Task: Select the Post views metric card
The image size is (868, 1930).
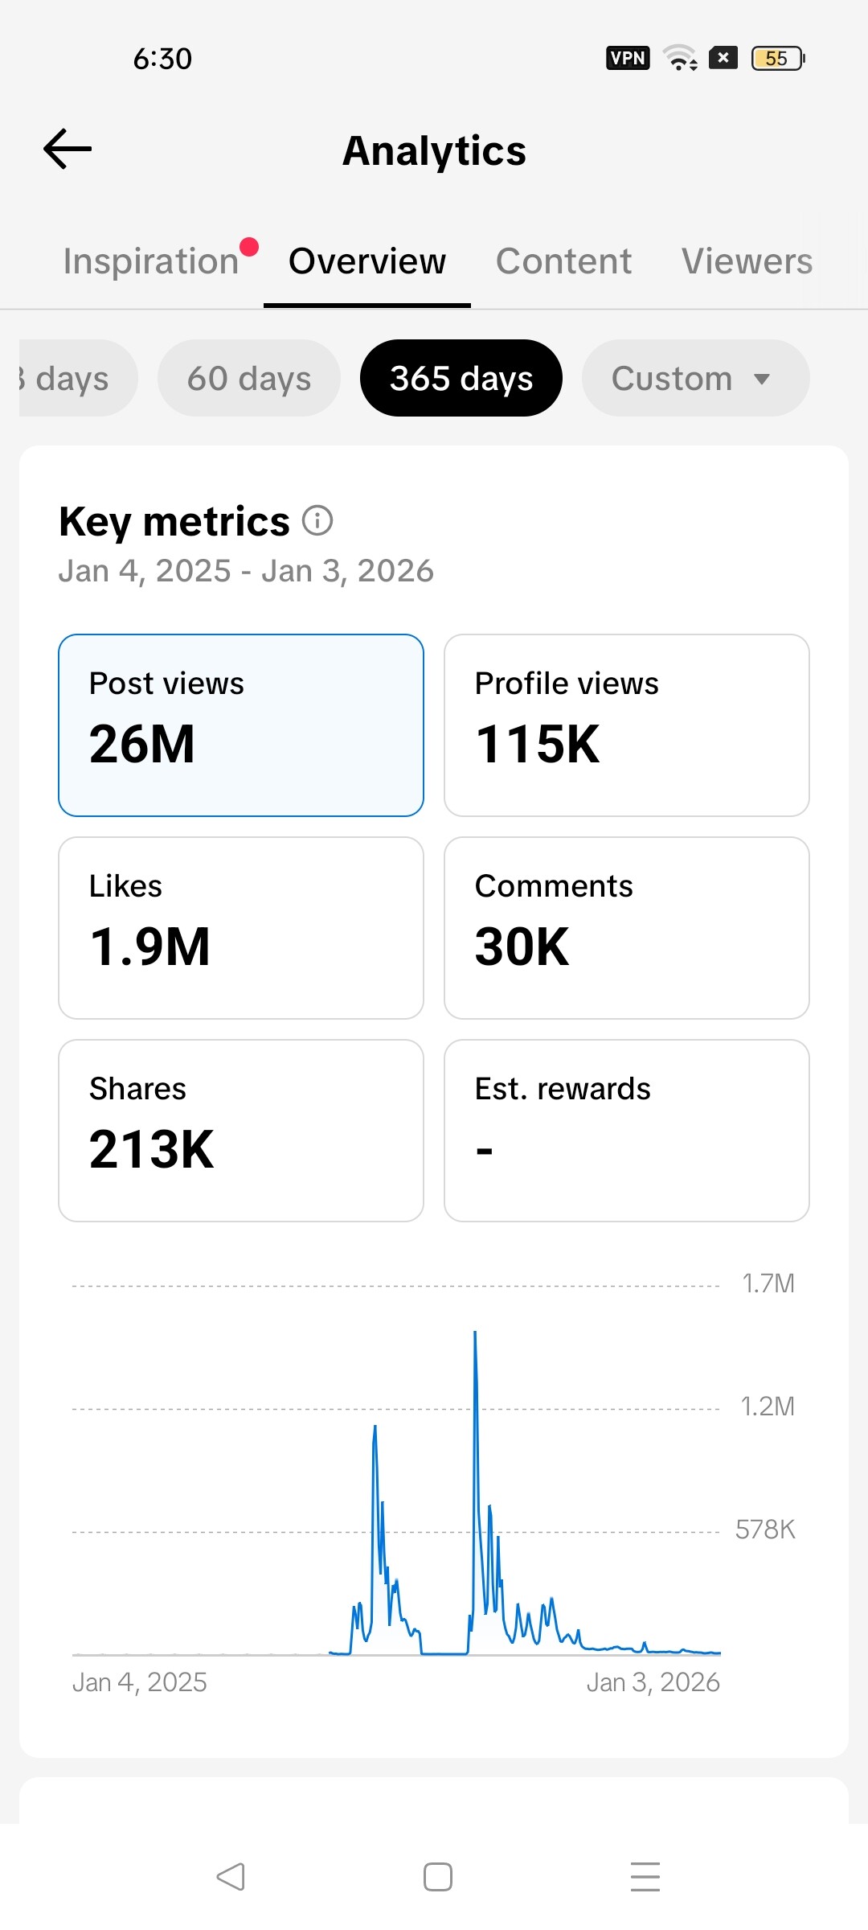Action: (241, 725)
